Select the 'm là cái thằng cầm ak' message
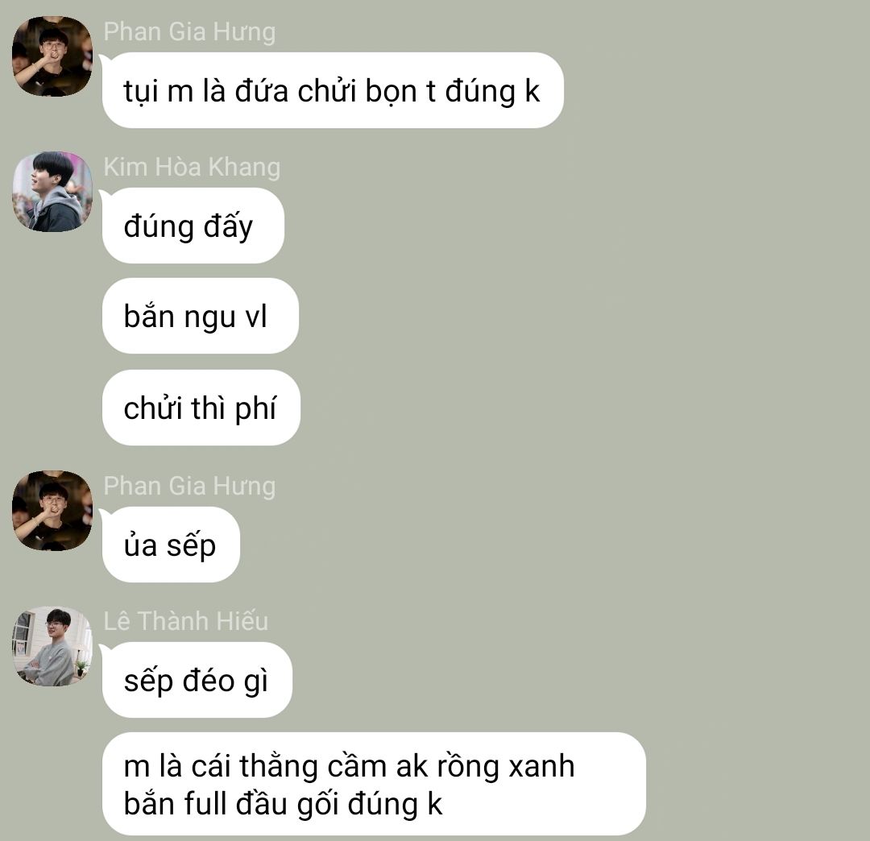This screenshot has width=870, height=841. (374, 784)
